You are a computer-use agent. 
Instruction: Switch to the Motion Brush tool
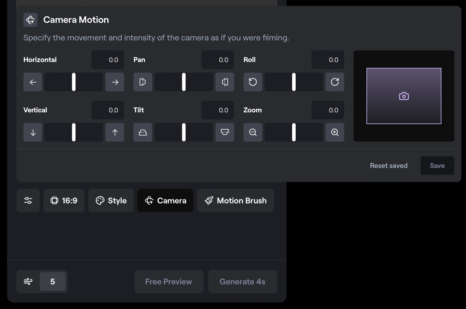click(x=235, y=200)
